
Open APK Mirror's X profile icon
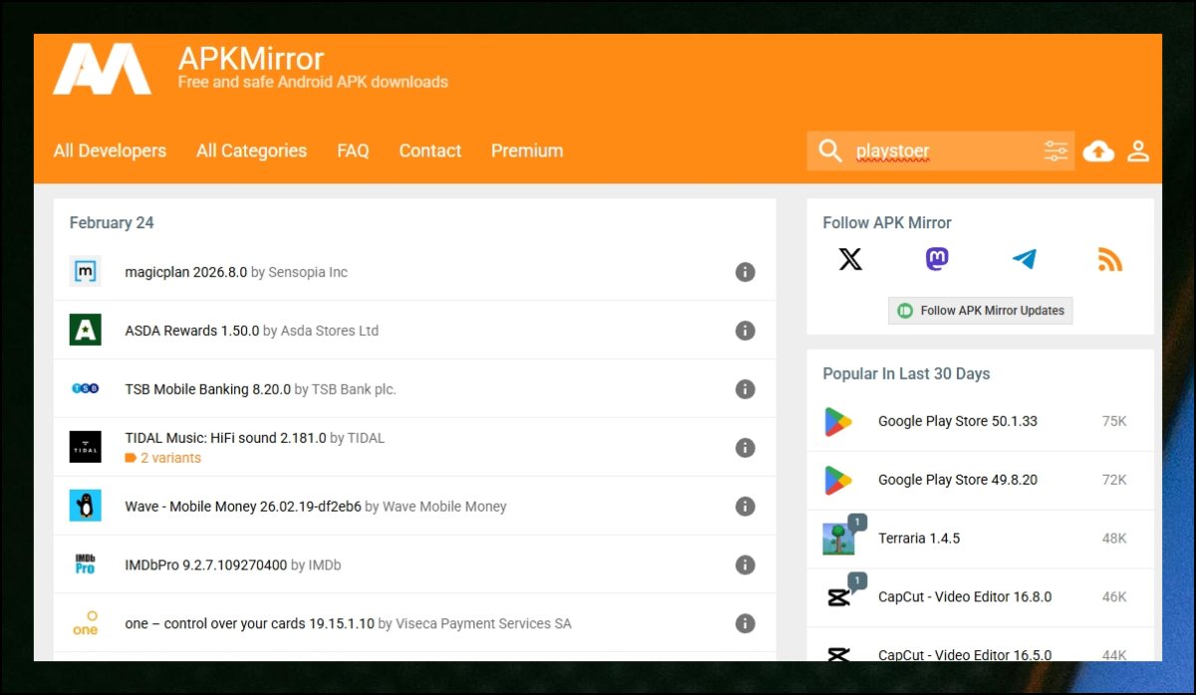click(x=850, y=260)
